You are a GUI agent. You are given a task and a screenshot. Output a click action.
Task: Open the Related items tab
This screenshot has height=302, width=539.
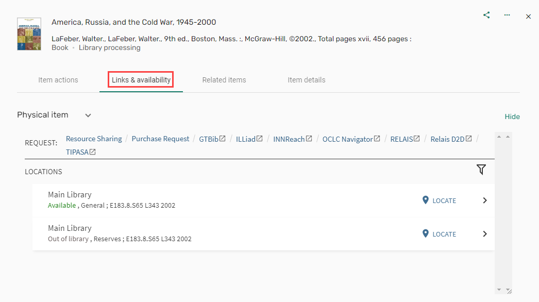224,80
